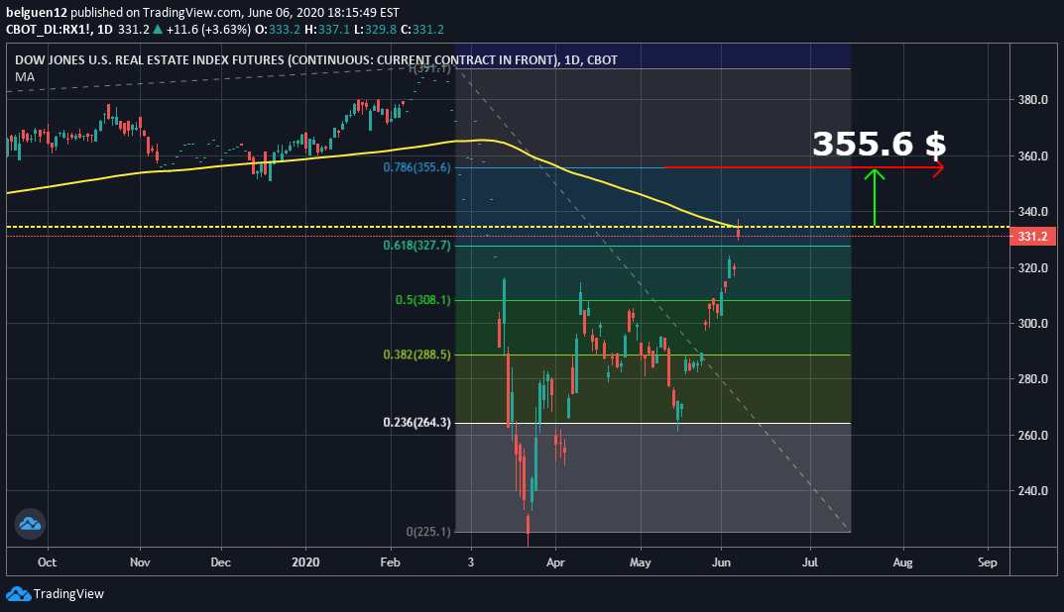Viewport: 1064px width, 612px height.
Task: Click the Oct label on time axis
Action: tap(47, 561)
